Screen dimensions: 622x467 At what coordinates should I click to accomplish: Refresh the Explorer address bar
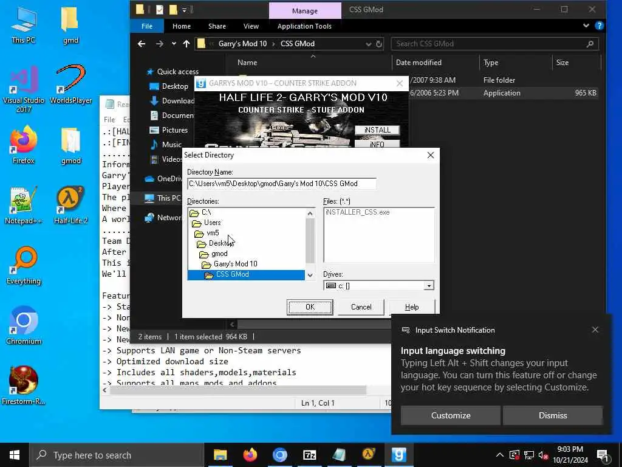point(379,44)
